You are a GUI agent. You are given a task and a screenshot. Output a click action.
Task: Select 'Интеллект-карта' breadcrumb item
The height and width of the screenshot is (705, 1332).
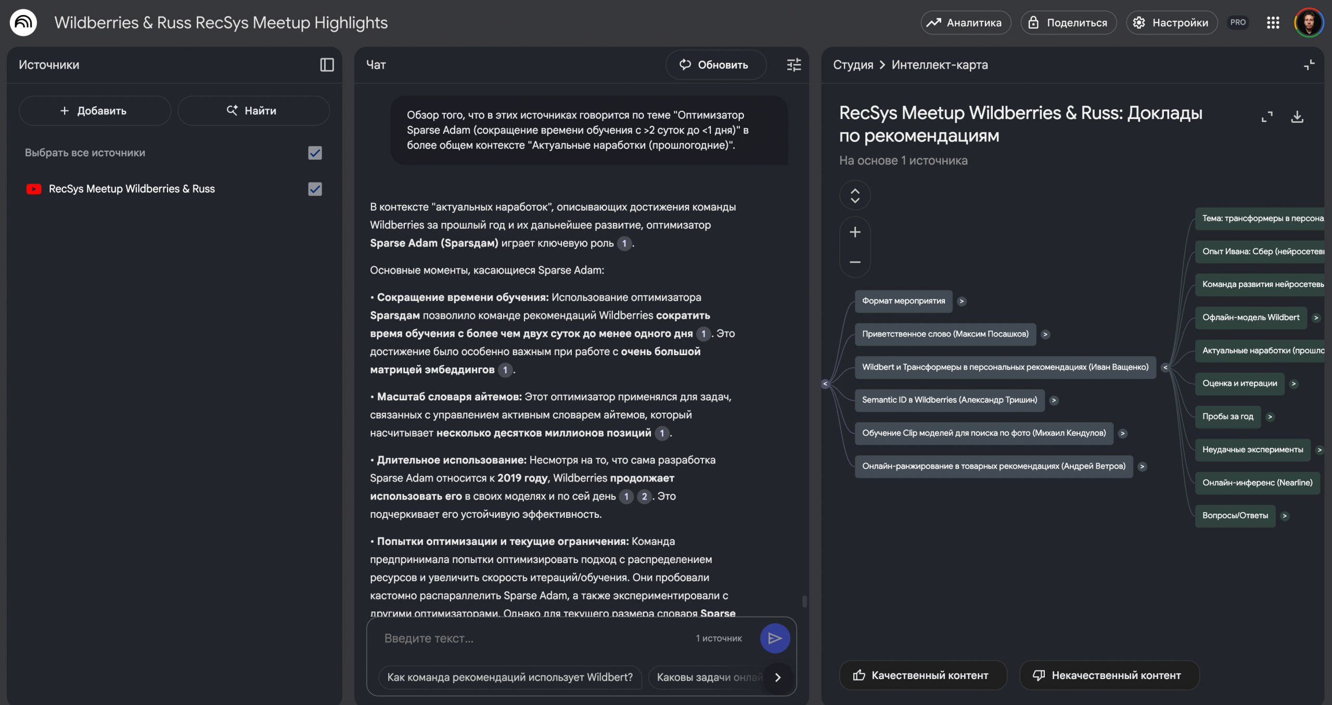point(940,64)
